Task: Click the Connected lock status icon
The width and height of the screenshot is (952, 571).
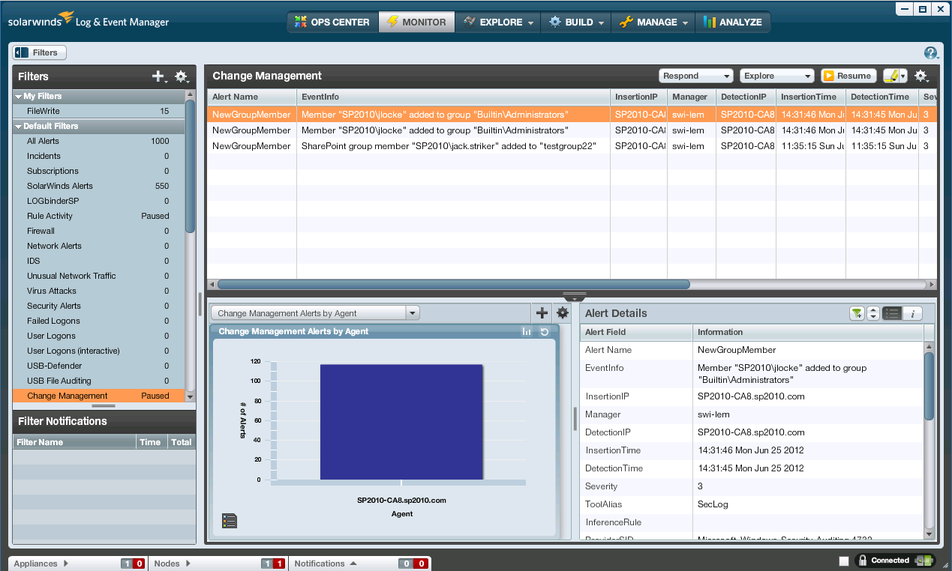Action: 864,561
